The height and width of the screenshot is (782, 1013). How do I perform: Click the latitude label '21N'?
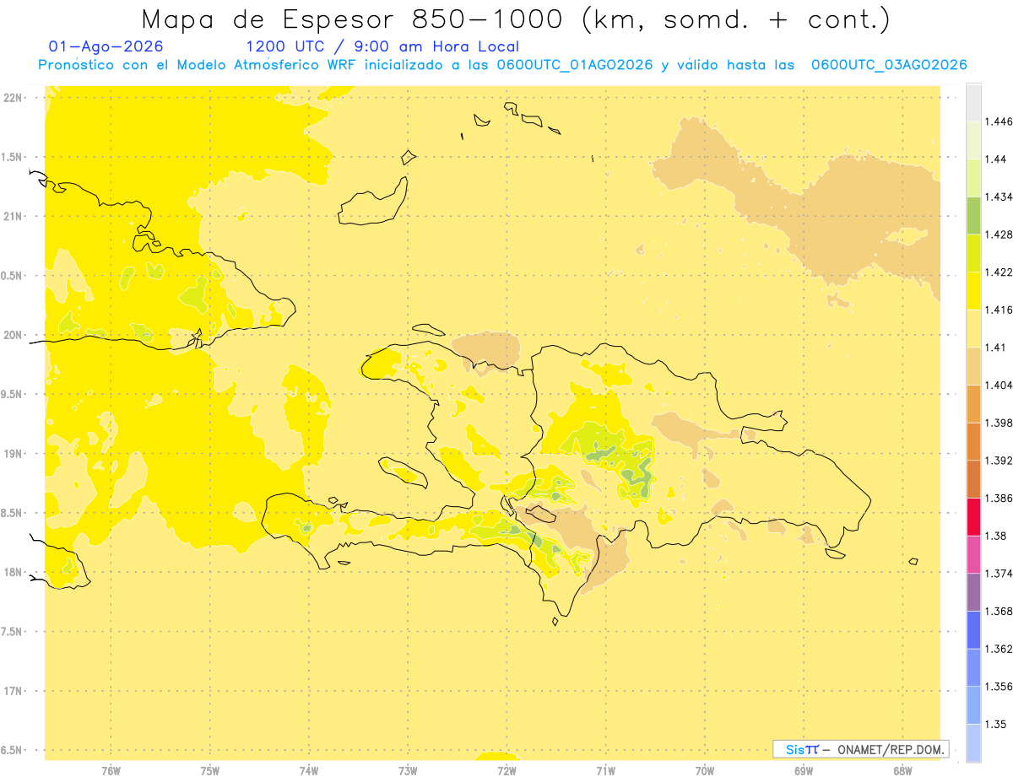(x=12, y=217)
